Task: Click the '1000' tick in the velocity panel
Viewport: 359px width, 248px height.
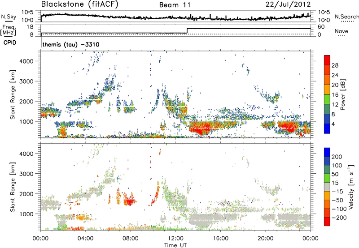Action: (x=26, y=214)
